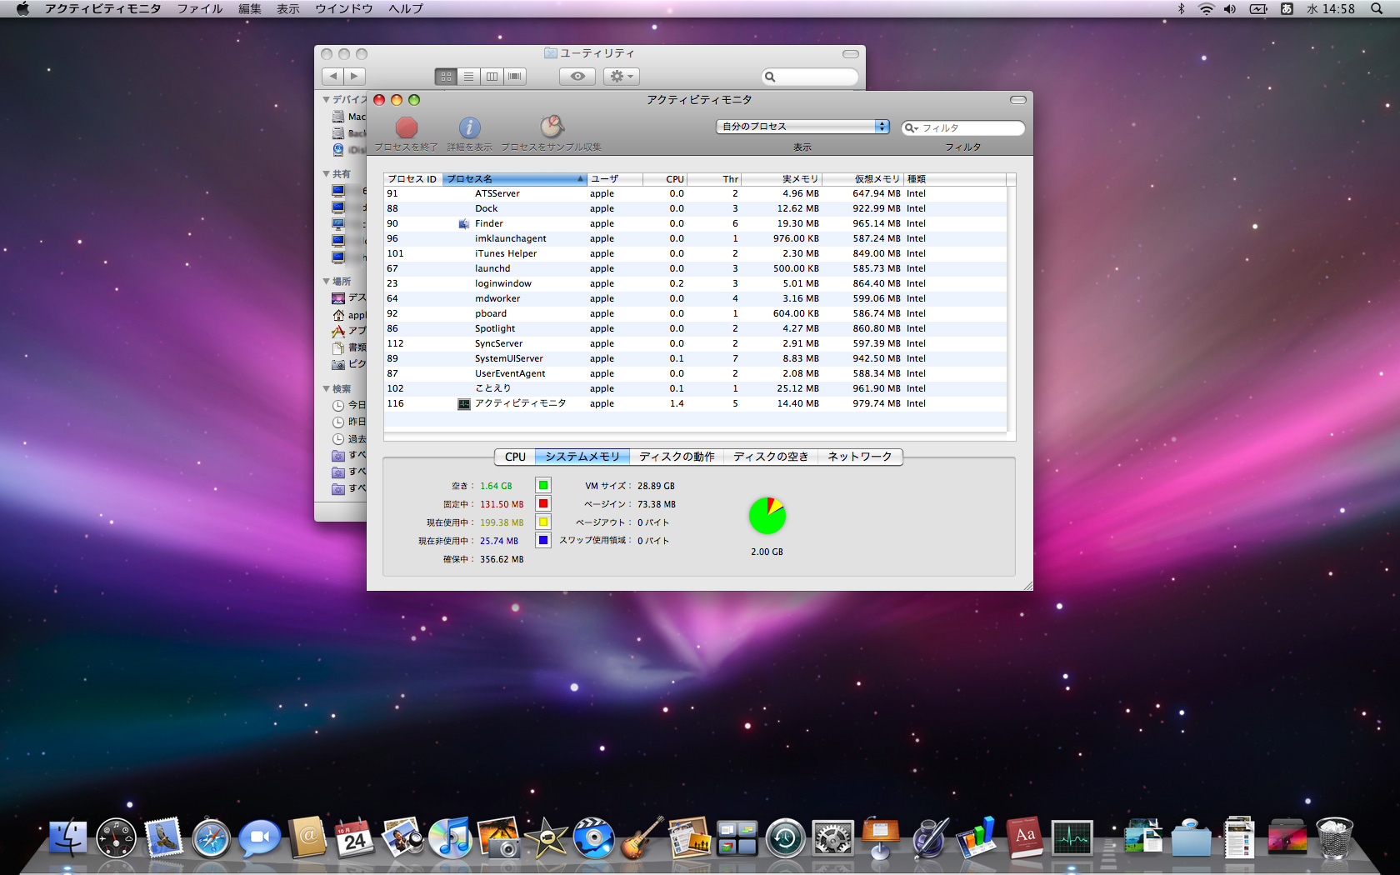Open the Trash in the Dock

point(1334,839)
